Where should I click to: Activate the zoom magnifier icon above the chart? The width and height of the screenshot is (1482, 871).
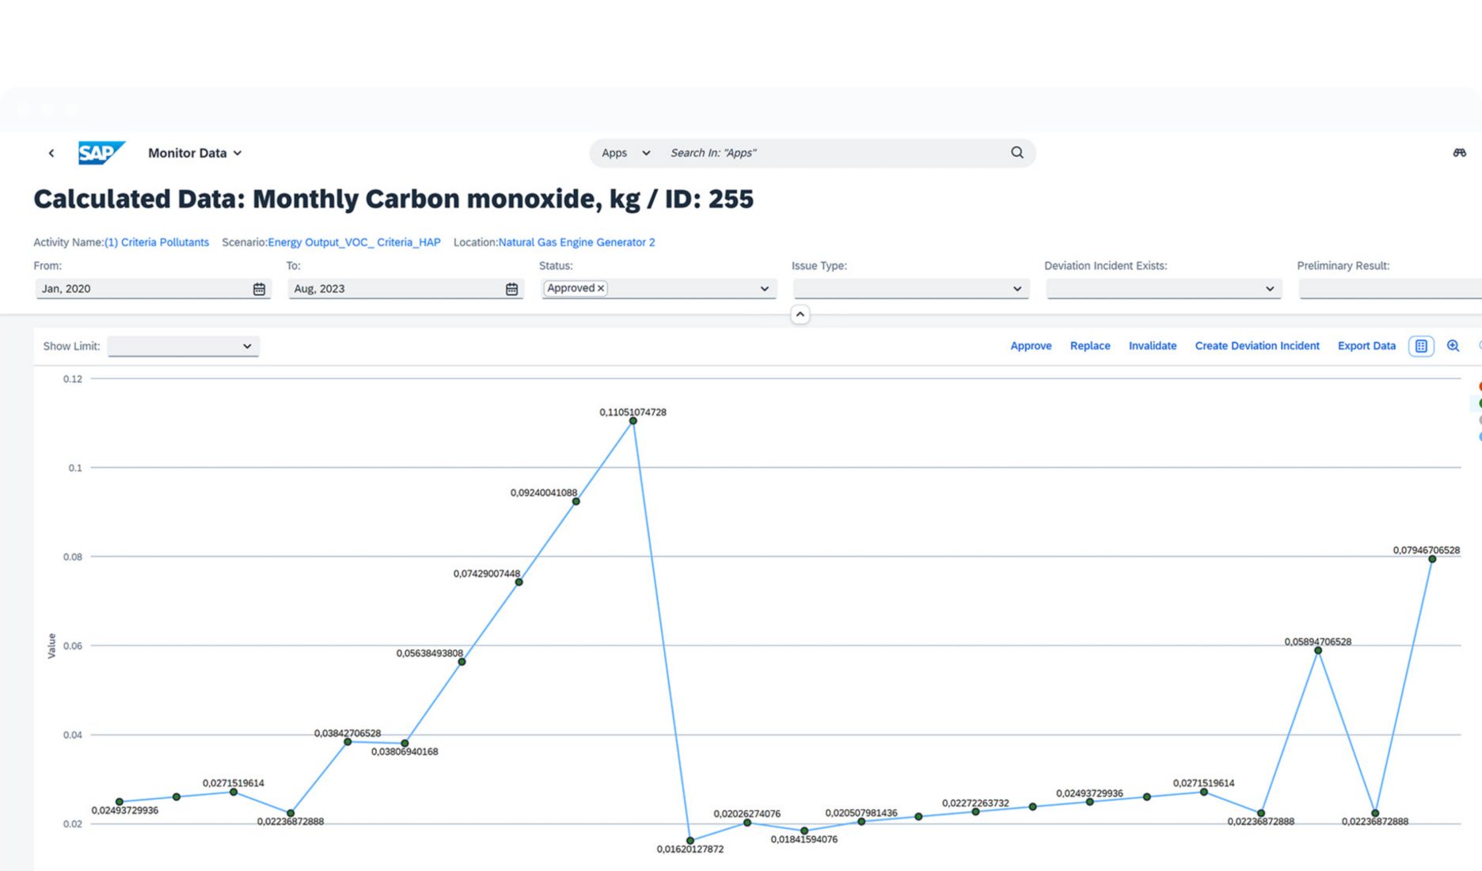(1453, 345)
